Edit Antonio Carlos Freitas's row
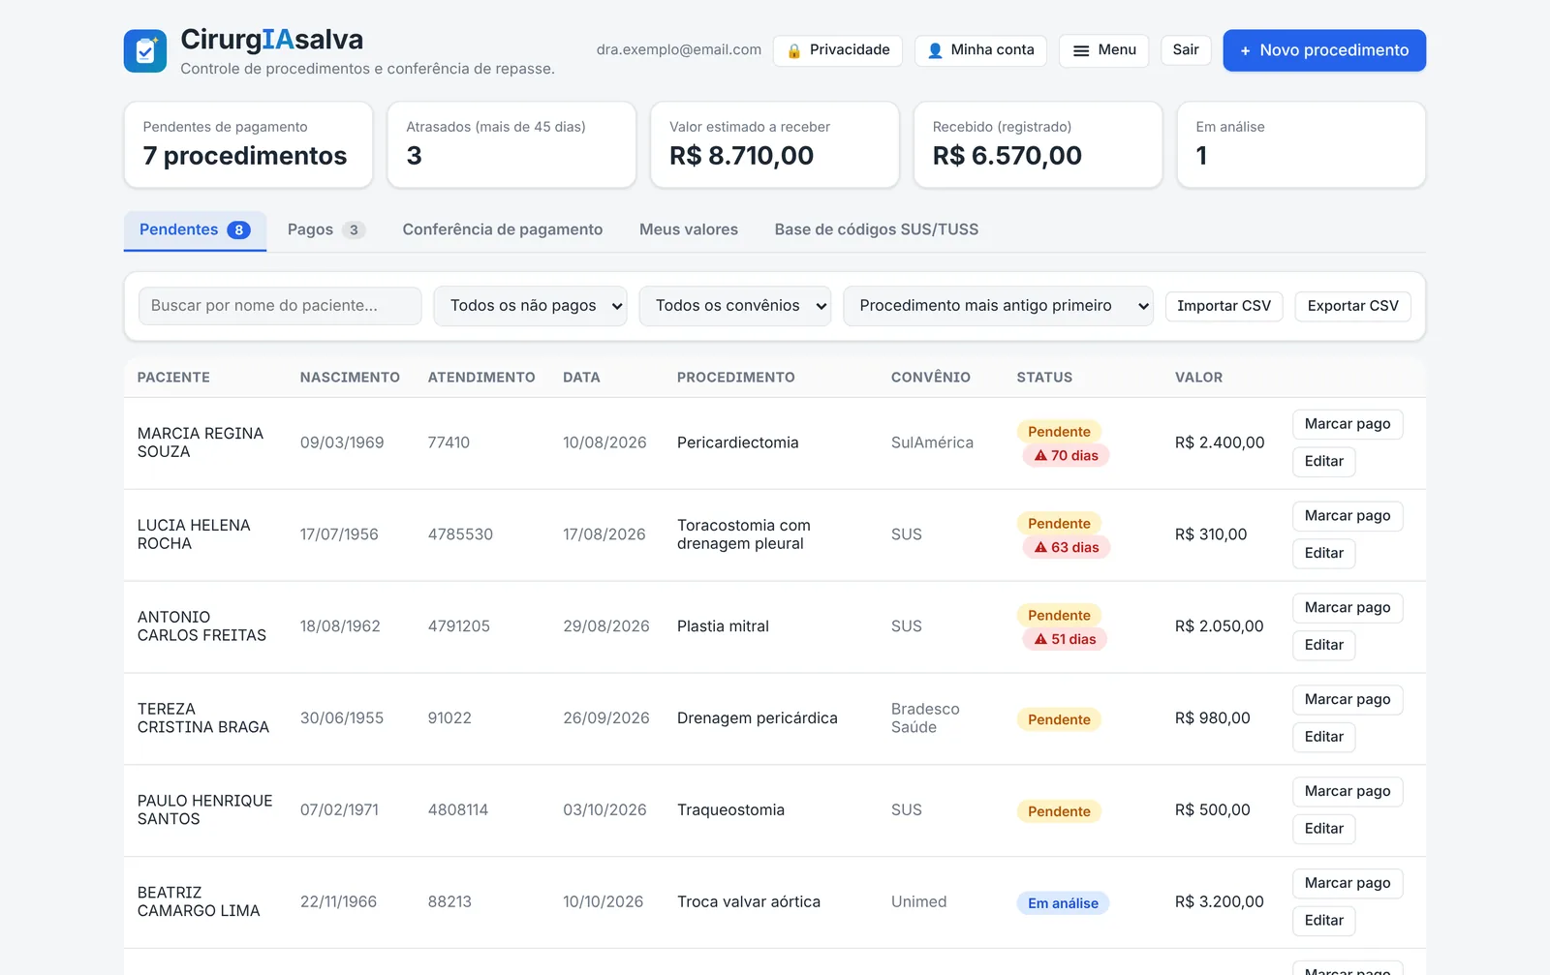 point(1323,646)
